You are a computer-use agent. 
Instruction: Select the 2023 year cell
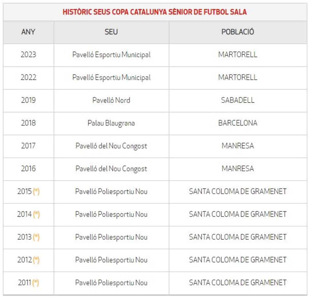28,55
